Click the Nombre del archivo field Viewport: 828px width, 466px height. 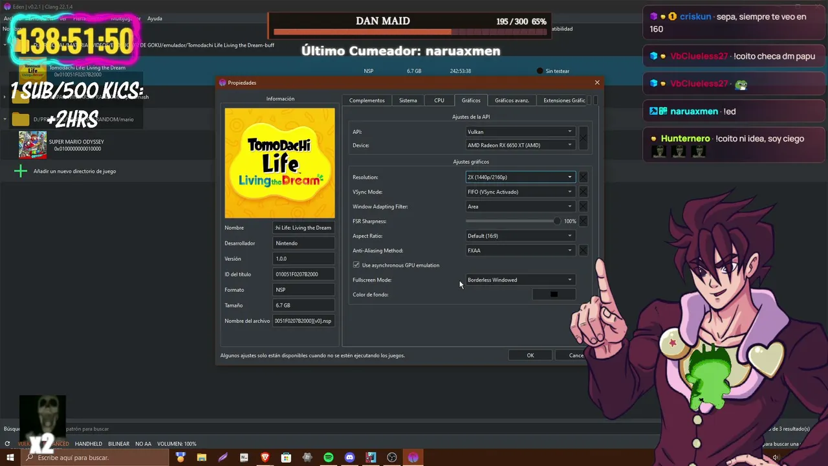(x=303, y=321)
